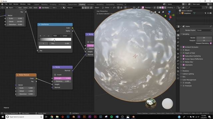Open the Overlays dropdown in viewport header
This screenshot has height=119, width=213.
tap(149, 8)
